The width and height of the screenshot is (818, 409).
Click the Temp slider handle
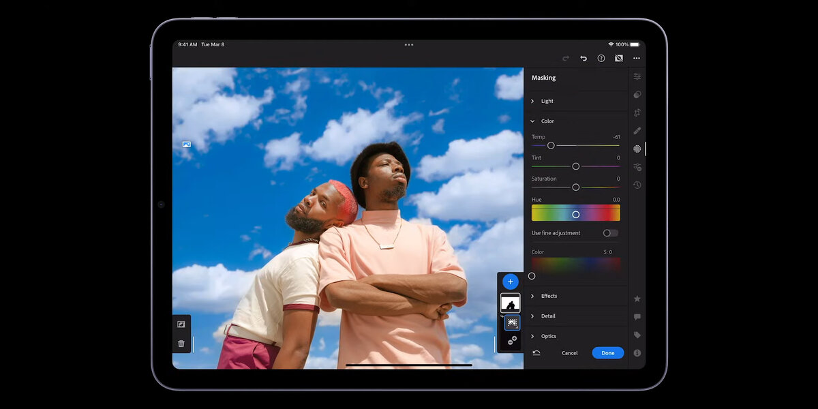tap(551, 145)
